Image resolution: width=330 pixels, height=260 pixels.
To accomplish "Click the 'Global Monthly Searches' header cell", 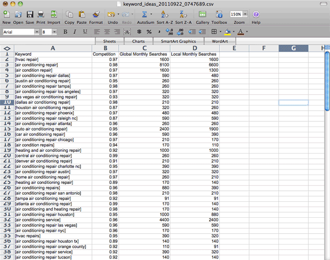I will click(x=144, y=54).
